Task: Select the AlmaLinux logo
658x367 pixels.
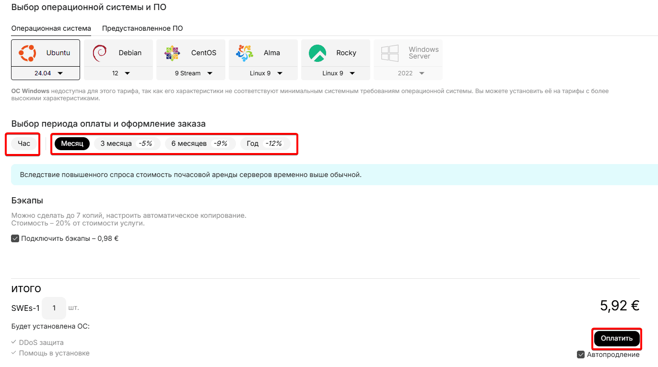Action: (245, 53)
